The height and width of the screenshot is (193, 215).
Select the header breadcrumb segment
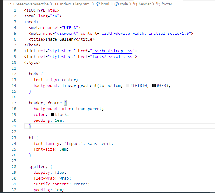pyautogui.click(x=145, y=4)
